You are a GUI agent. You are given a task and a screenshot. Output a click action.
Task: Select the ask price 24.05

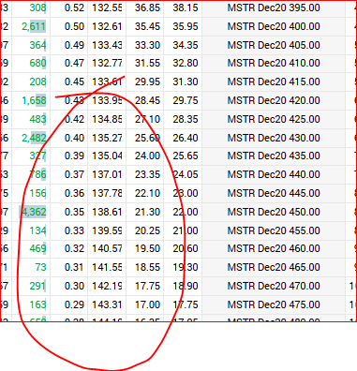[186, 174]
